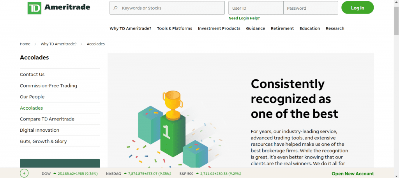Click into the User ID field
The width and height of the screenshot is (399, 178).
click(256, 8)
